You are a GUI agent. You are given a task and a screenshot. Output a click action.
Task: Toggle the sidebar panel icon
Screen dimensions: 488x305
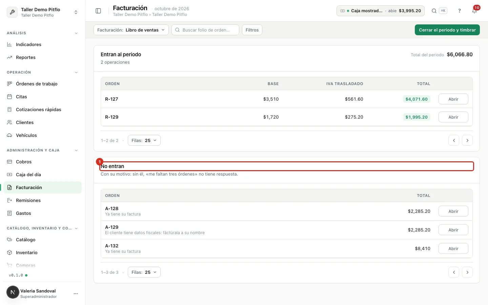(98, 11)
